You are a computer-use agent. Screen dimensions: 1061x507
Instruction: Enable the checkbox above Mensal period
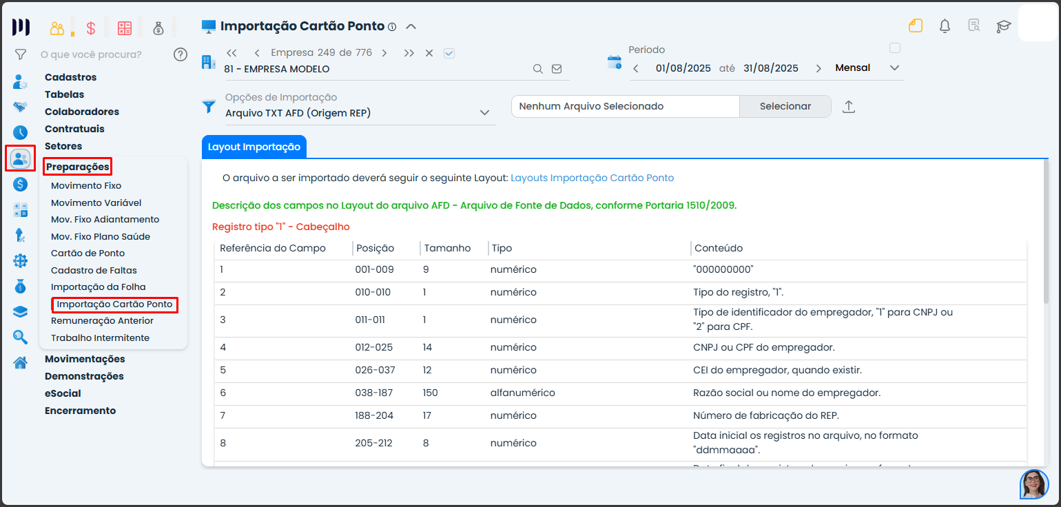895,48
